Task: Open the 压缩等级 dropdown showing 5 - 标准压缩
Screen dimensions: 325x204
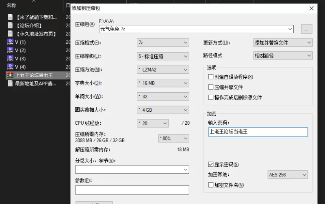Action: 163,56
